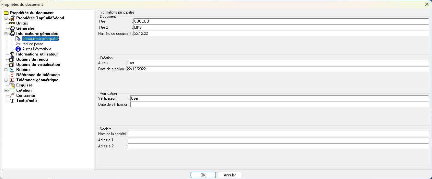Click into the Titre 1 field
The image size is (432, 179).
pyautogui.click(x=281, y=21)
